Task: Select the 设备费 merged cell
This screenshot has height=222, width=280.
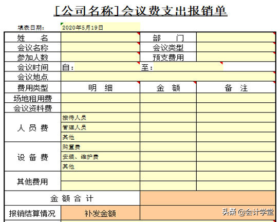Action: pyautogui.click(x=33, y=157)
